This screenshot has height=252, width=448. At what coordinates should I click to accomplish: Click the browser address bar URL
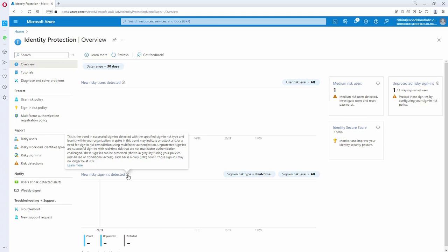pos(120,12)
